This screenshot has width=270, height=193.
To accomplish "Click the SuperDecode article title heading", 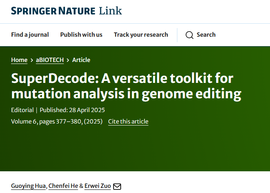I will click(x=126, y=86).
